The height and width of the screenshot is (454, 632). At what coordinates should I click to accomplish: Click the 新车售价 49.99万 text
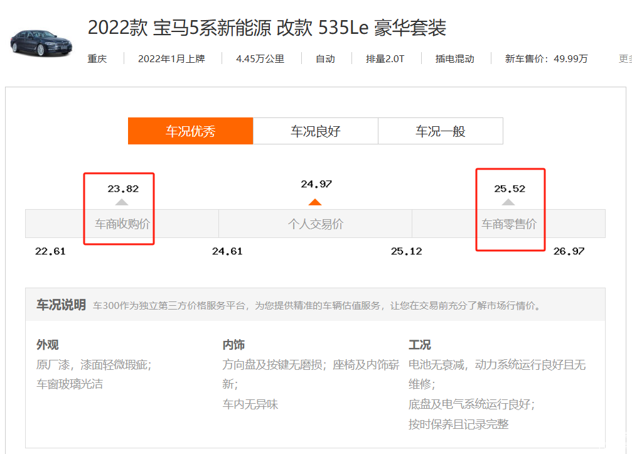point(546,58)
